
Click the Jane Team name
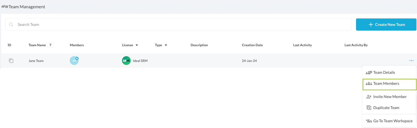pos(36,61)
